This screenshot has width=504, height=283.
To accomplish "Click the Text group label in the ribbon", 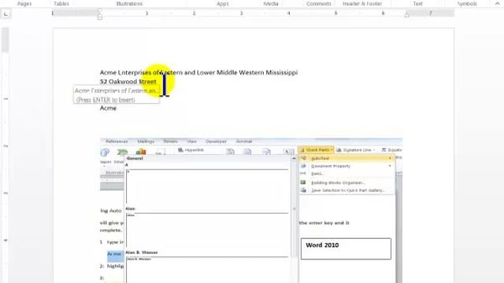I will pyautogui.click(x=417, y=3).
